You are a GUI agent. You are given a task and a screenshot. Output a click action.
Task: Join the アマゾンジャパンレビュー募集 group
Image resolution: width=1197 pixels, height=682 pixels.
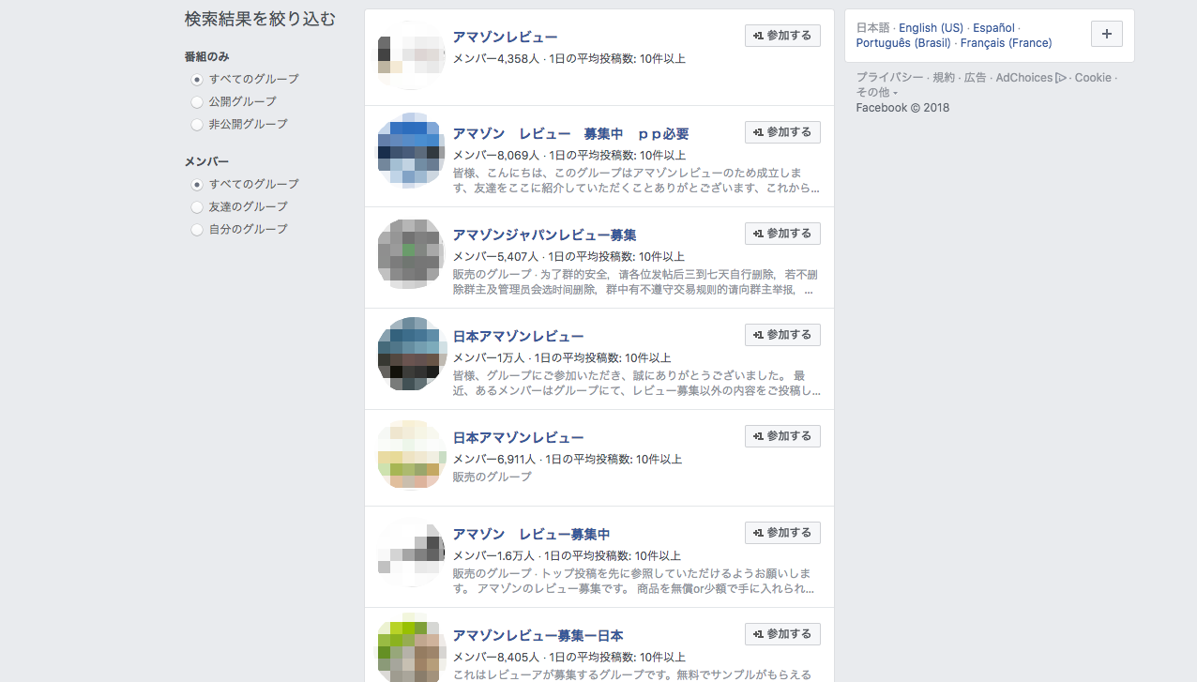point(782,234)
